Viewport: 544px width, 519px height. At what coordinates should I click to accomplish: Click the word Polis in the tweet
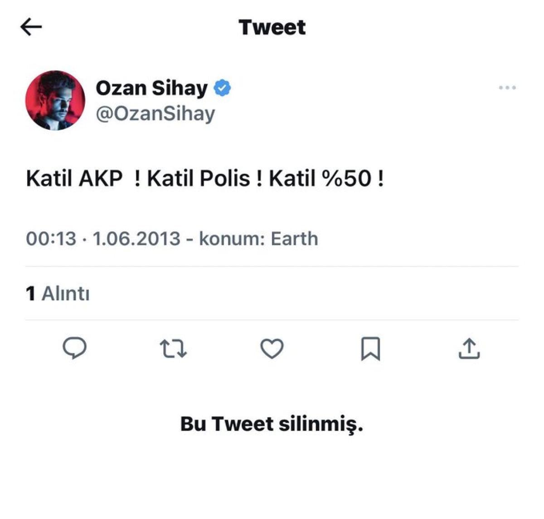coord(225,179)
